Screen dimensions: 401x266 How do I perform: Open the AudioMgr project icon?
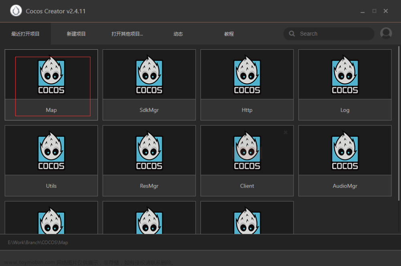(x=345, y=150)
